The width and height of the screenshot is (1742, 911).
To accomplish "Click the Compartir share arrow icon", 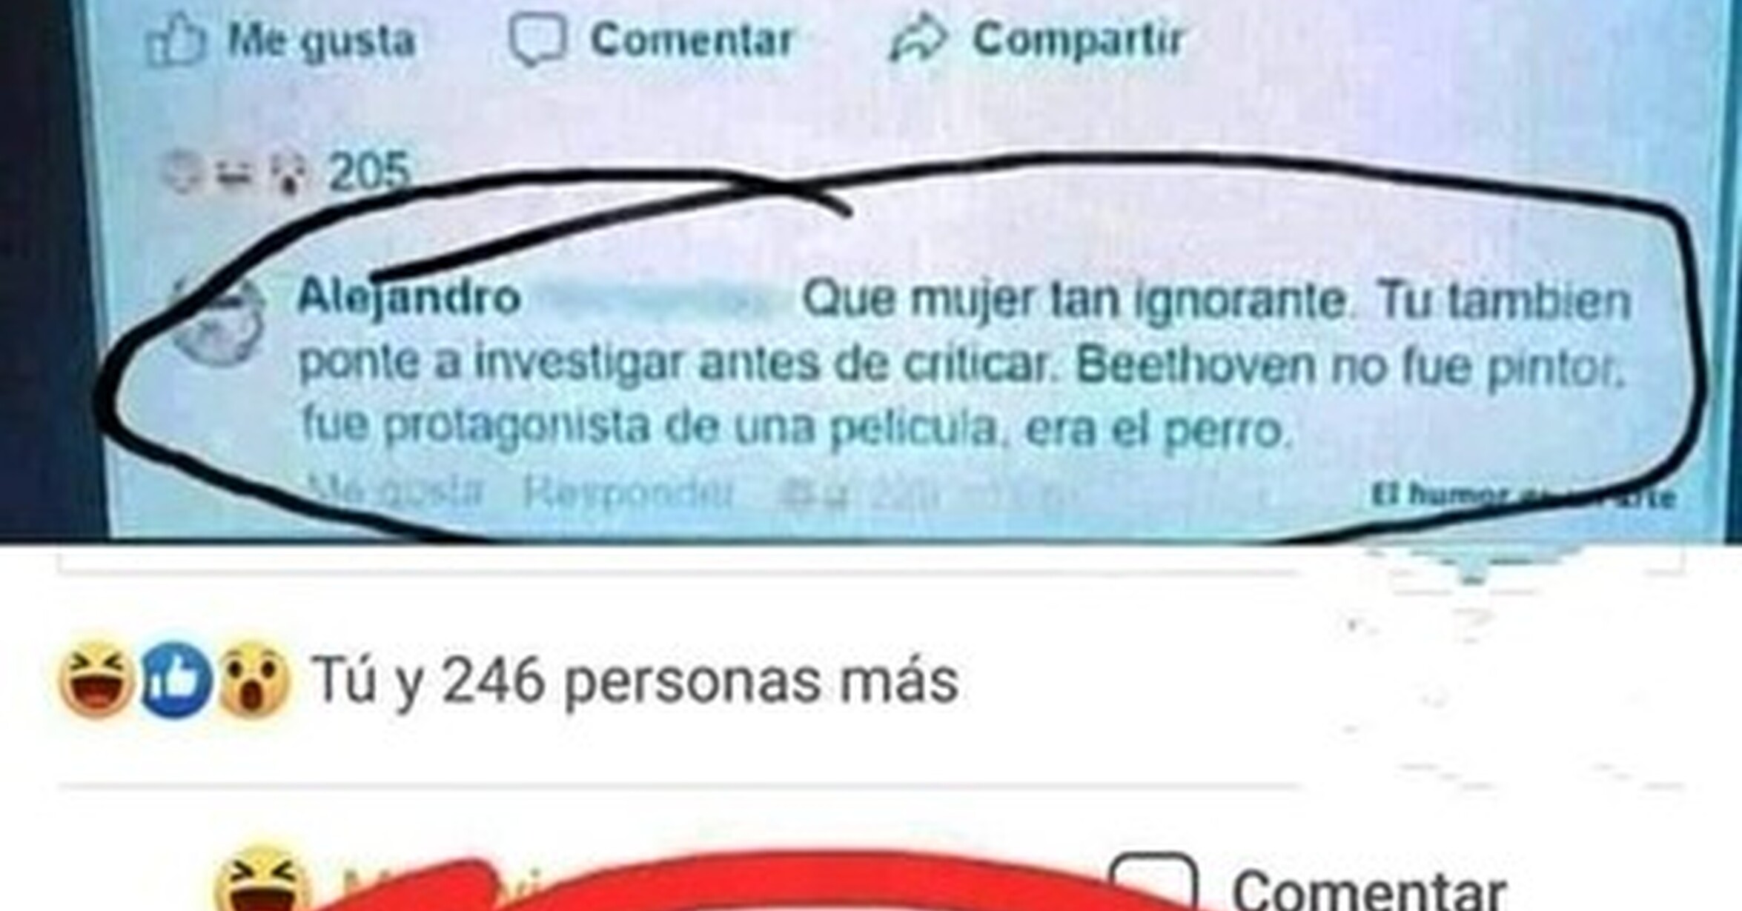I will (919, 41).
